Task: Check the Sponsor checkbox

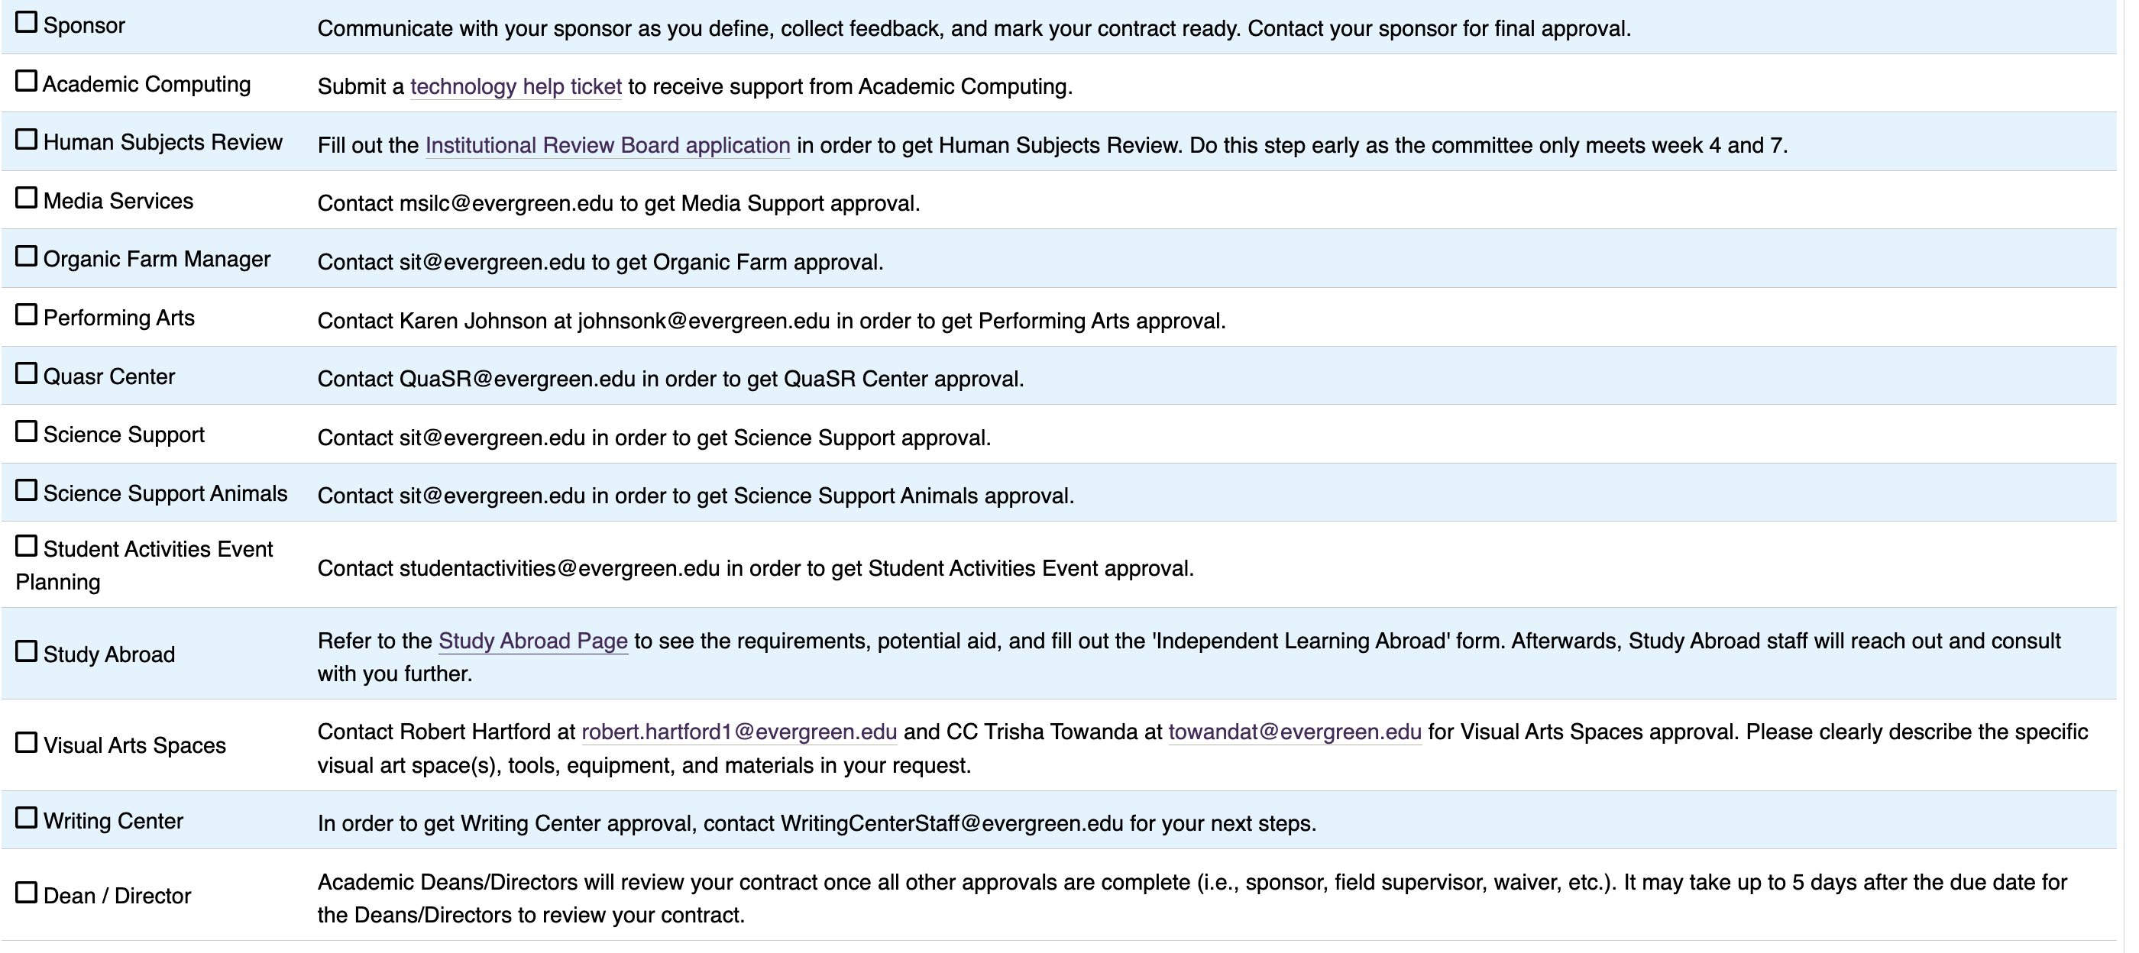Action: (x=27, y=22)
